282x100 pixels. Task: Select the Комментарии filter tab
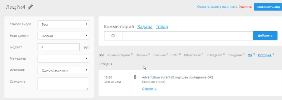point(120,55)
